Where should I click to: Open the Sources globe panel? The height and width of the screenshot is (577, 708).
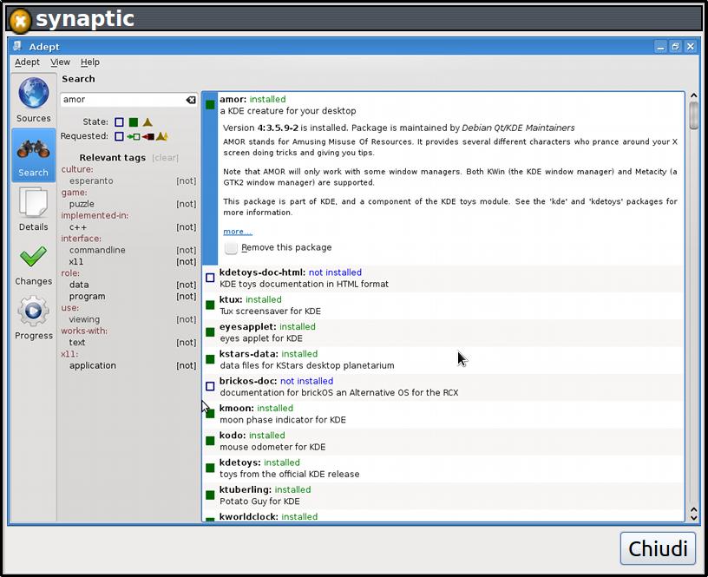(x=34, y=100)
